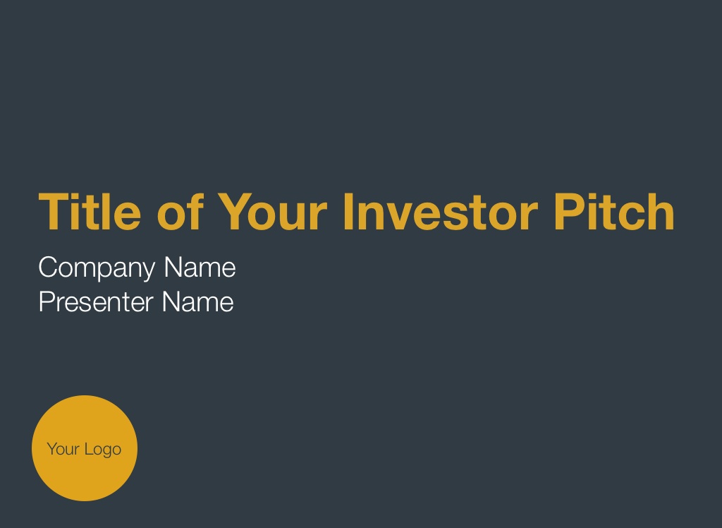
Task: Select the word Logo inside the circle
Action: pyautogui.click(x=103, y=450)
